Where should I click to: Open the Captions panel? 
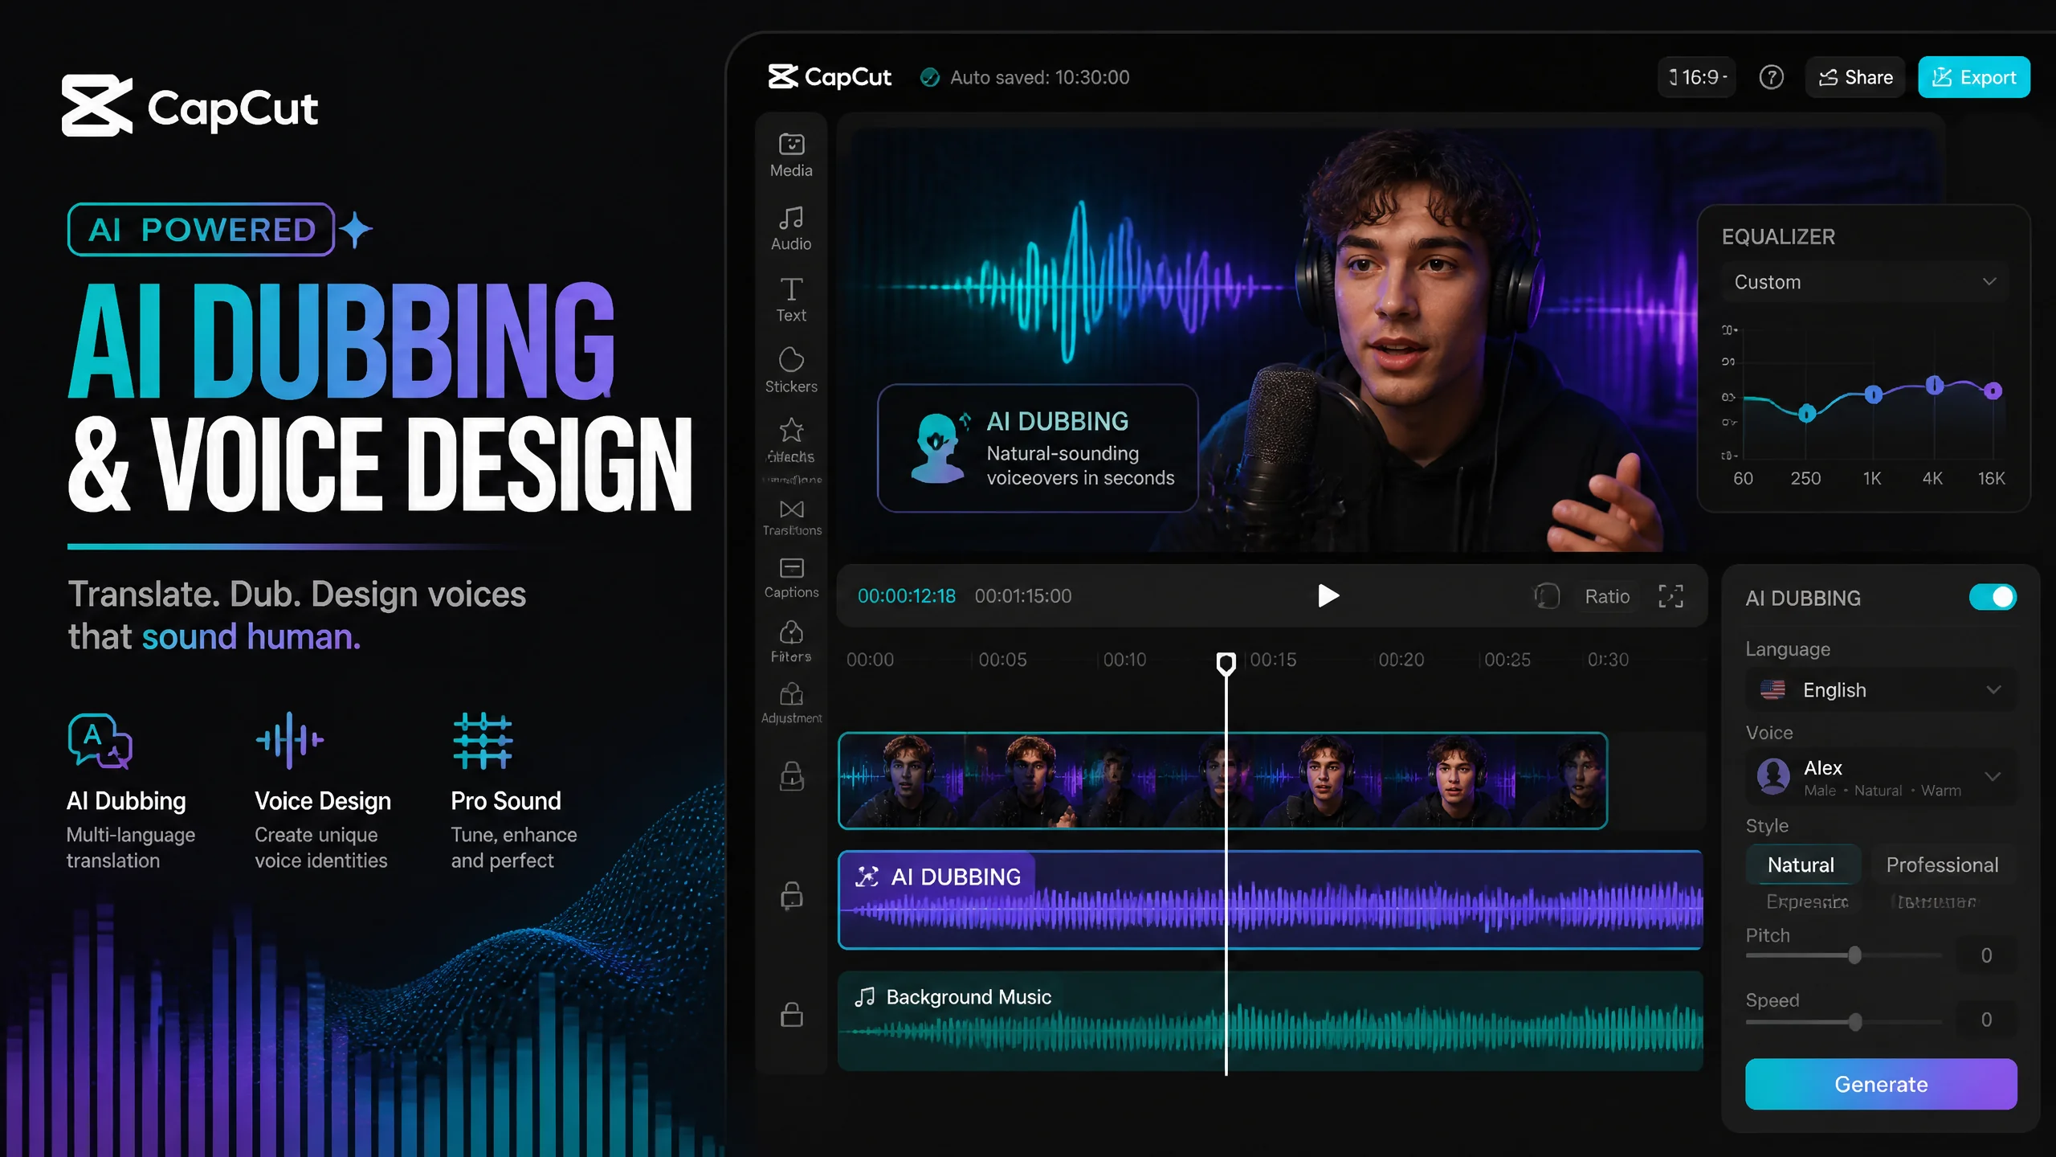792,578
